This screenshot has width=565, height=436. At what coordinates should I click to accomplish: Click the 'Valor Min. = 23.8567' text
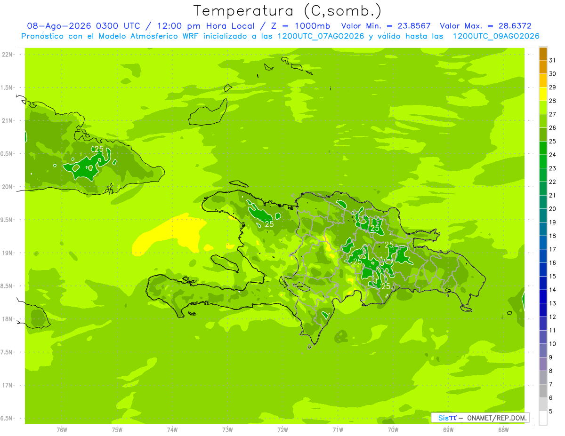pos(386,26)
